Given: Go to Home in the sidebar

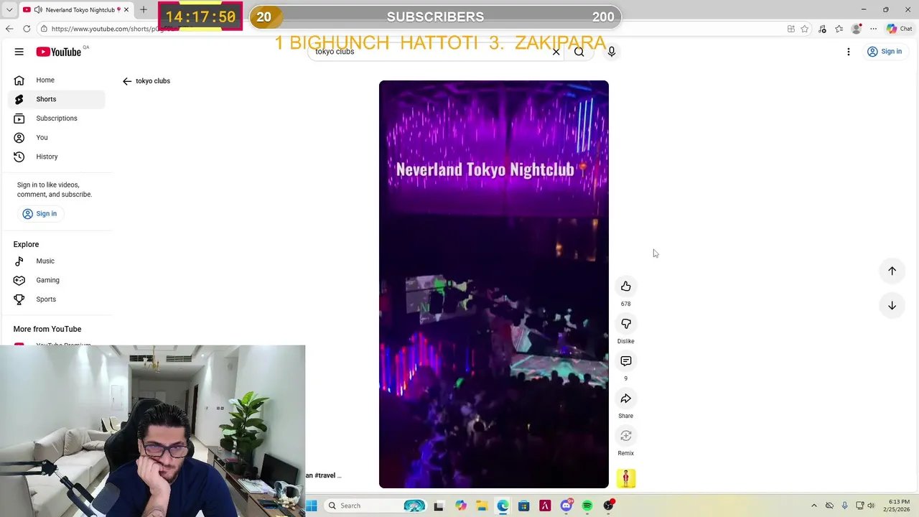Looking at the screenshot, I should 56,80.
